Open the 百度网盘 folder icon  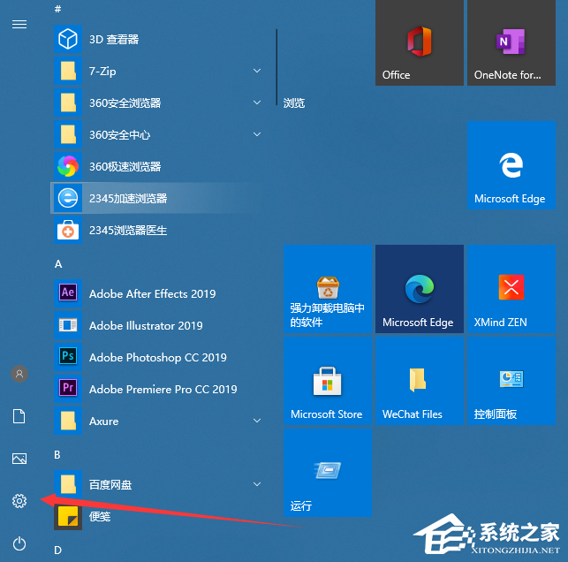click(x=68, y=484)
